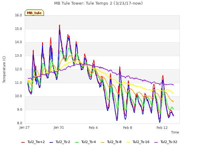Click the blue Tul2_Ts-2 legend swatch
The height and width of the screenshot is (148, 198).
point(51,142)
